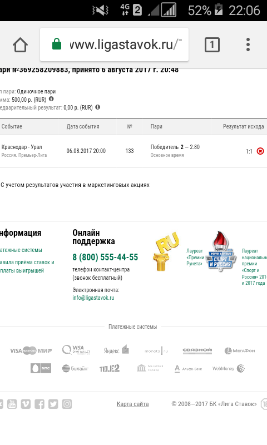
Task: Open the info@ligastavok.ru email link
Action: (93, 298)
